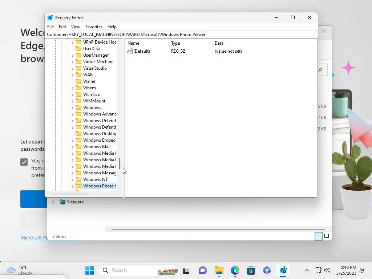Click the File Explorer search icon
This screenshot has height=279, width=372.
pos(320,70)
